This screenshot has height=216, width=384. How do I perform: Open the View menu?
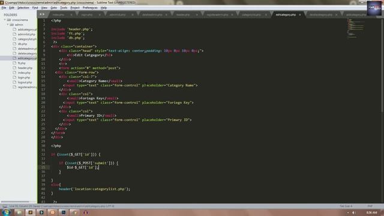tap(44, 8)
